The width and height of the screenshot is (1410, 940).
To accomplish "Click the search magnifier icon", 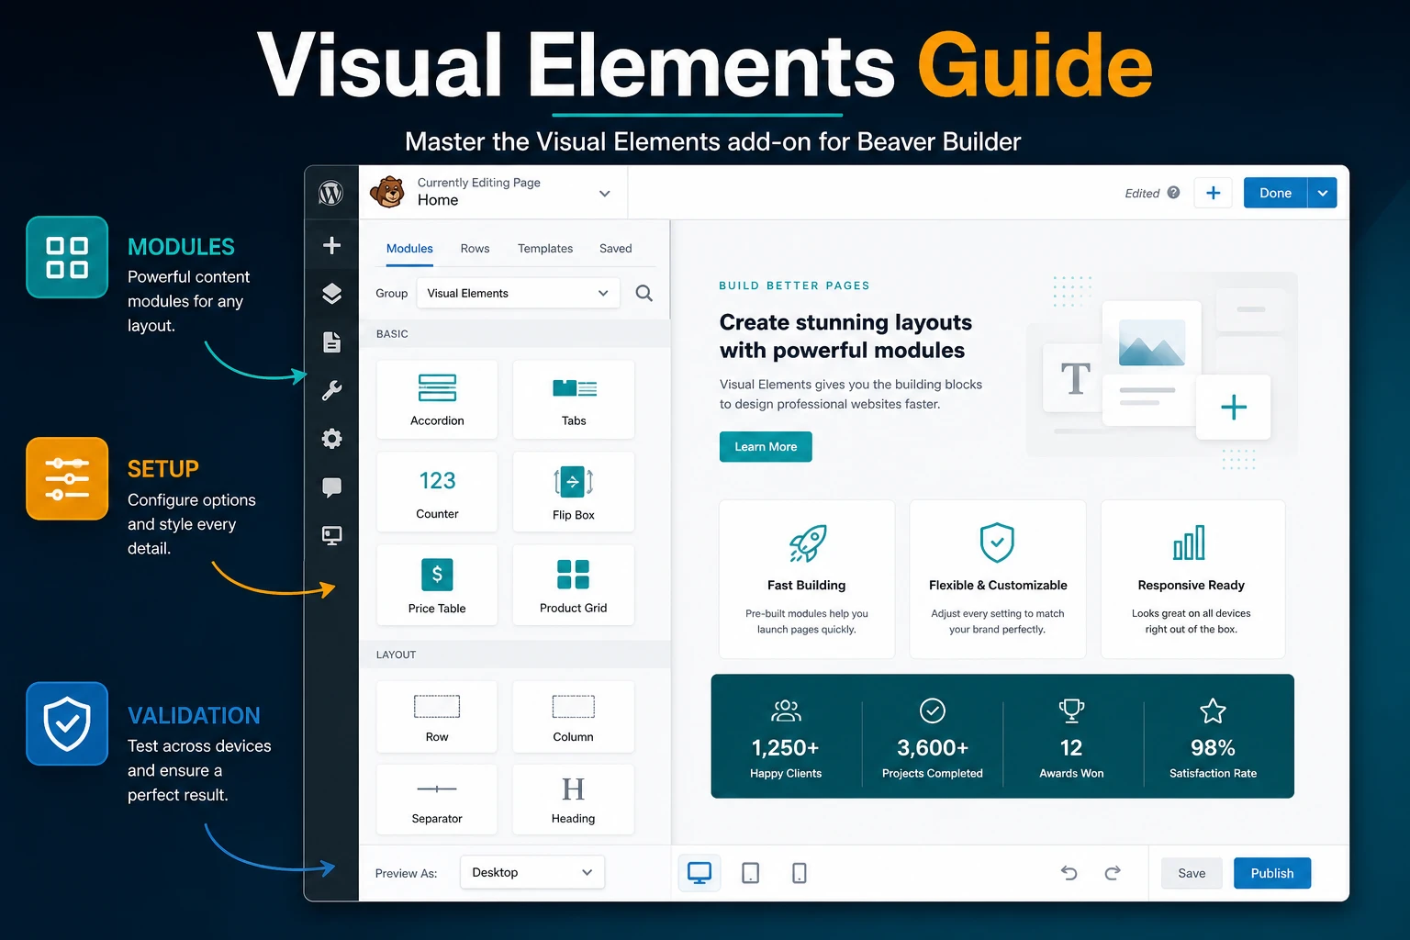I will pyautogui.click(x=644, y=294).
